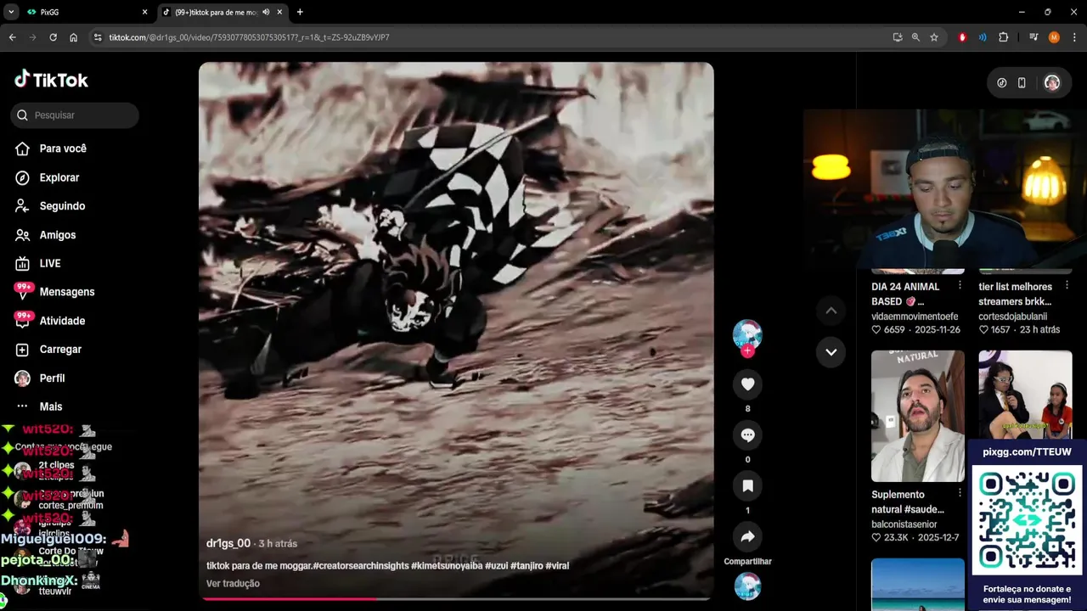Viewport: 1087px width, 611px height.
Task: Open the media control music icon
Action: pyautogui.click(x=1033, y=37)
